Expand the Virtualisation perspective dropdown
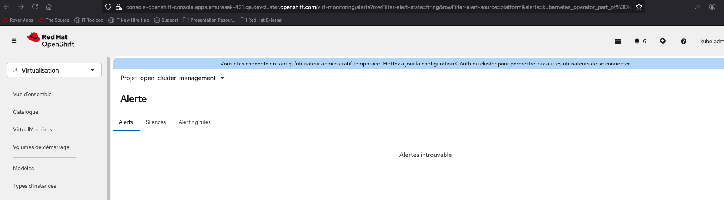724x200 pixels. pyautogui.click(x=54, y=70)
